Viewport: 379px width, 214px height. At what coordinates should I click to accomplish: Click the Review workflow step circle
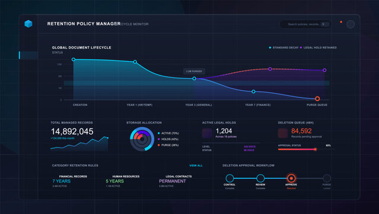(260, 178)
